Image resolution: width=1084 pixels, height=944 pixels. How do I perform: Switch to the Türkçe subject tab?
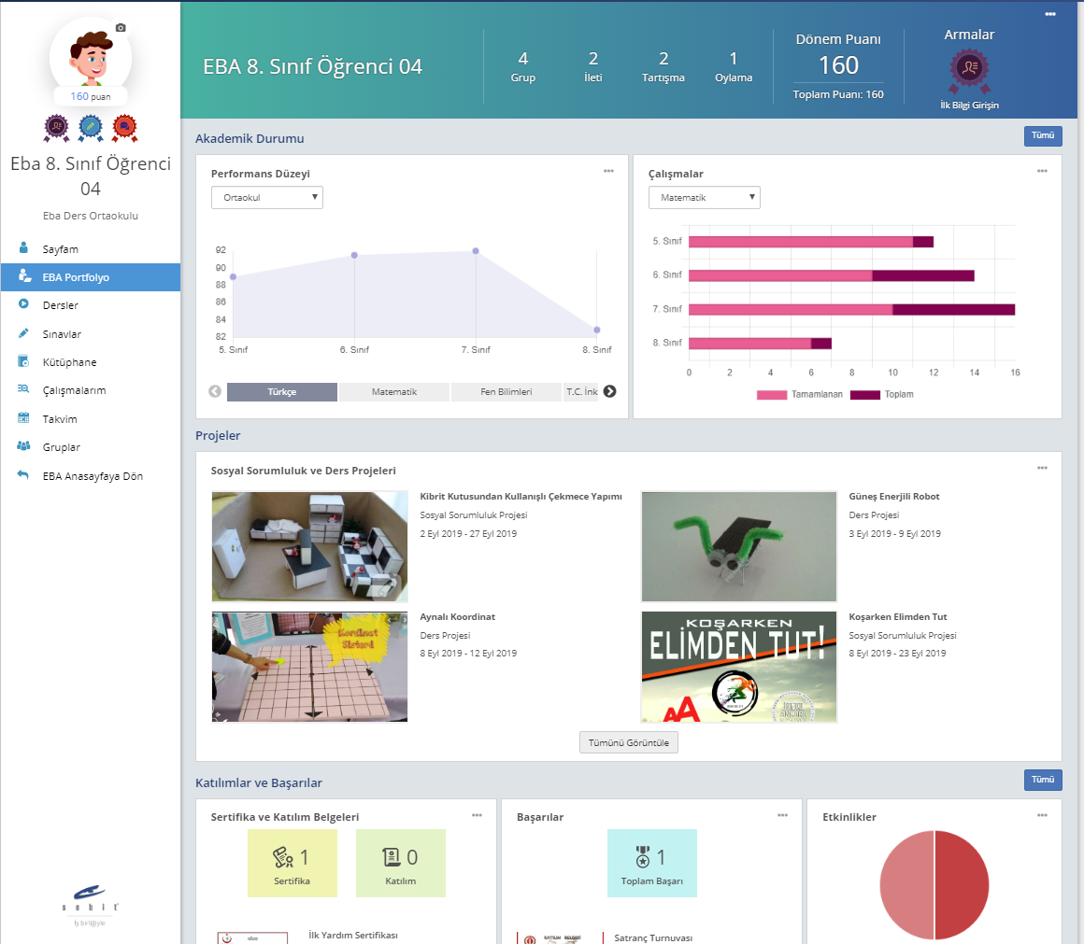[282, 391]
